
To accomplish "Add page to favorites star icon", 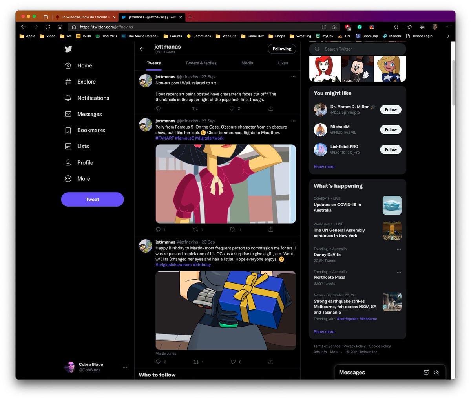I will point(334,27).
